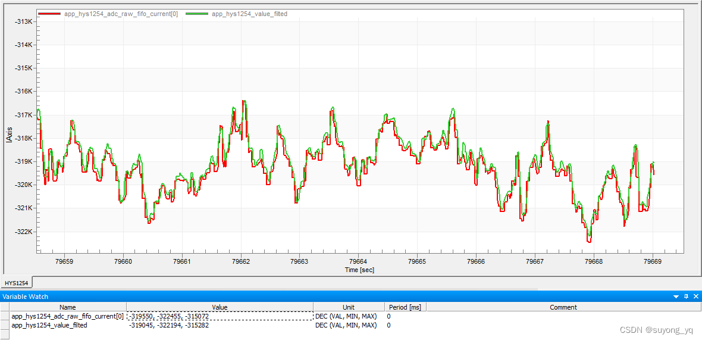Switch to the HYS1254 tab
Image resolution: width=702 pixels, height=340 pixels.
[x=17, y=283]
